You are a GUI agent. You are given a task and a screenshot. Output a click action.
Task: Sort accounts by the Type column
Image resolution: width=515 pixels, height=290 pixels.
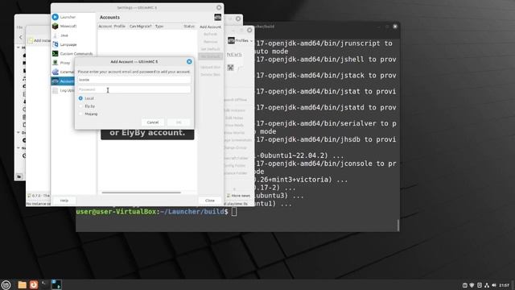(x=159, y=27)
